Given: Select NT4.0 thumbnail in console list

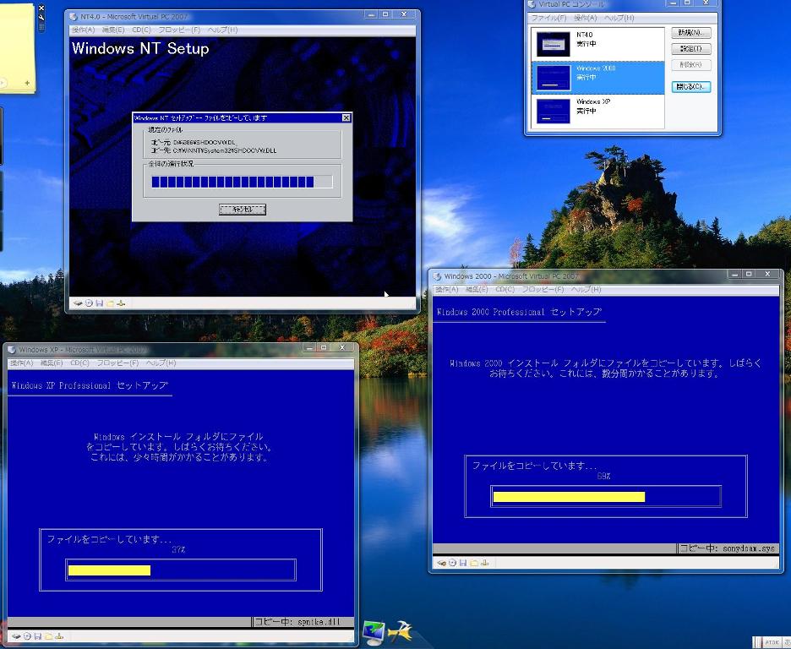Looking at the screenshot, I should tap(553, 45).
